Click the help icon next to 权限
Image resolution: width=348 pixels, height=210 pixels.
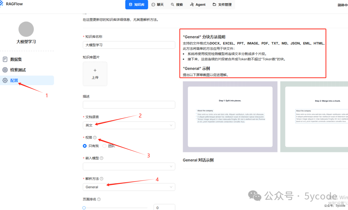click(95, 137)
